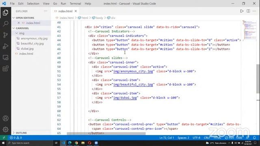This screenshot has width=260, height=146.
Task: Open the Run and Debug view
Action: [x=5, y=46]
